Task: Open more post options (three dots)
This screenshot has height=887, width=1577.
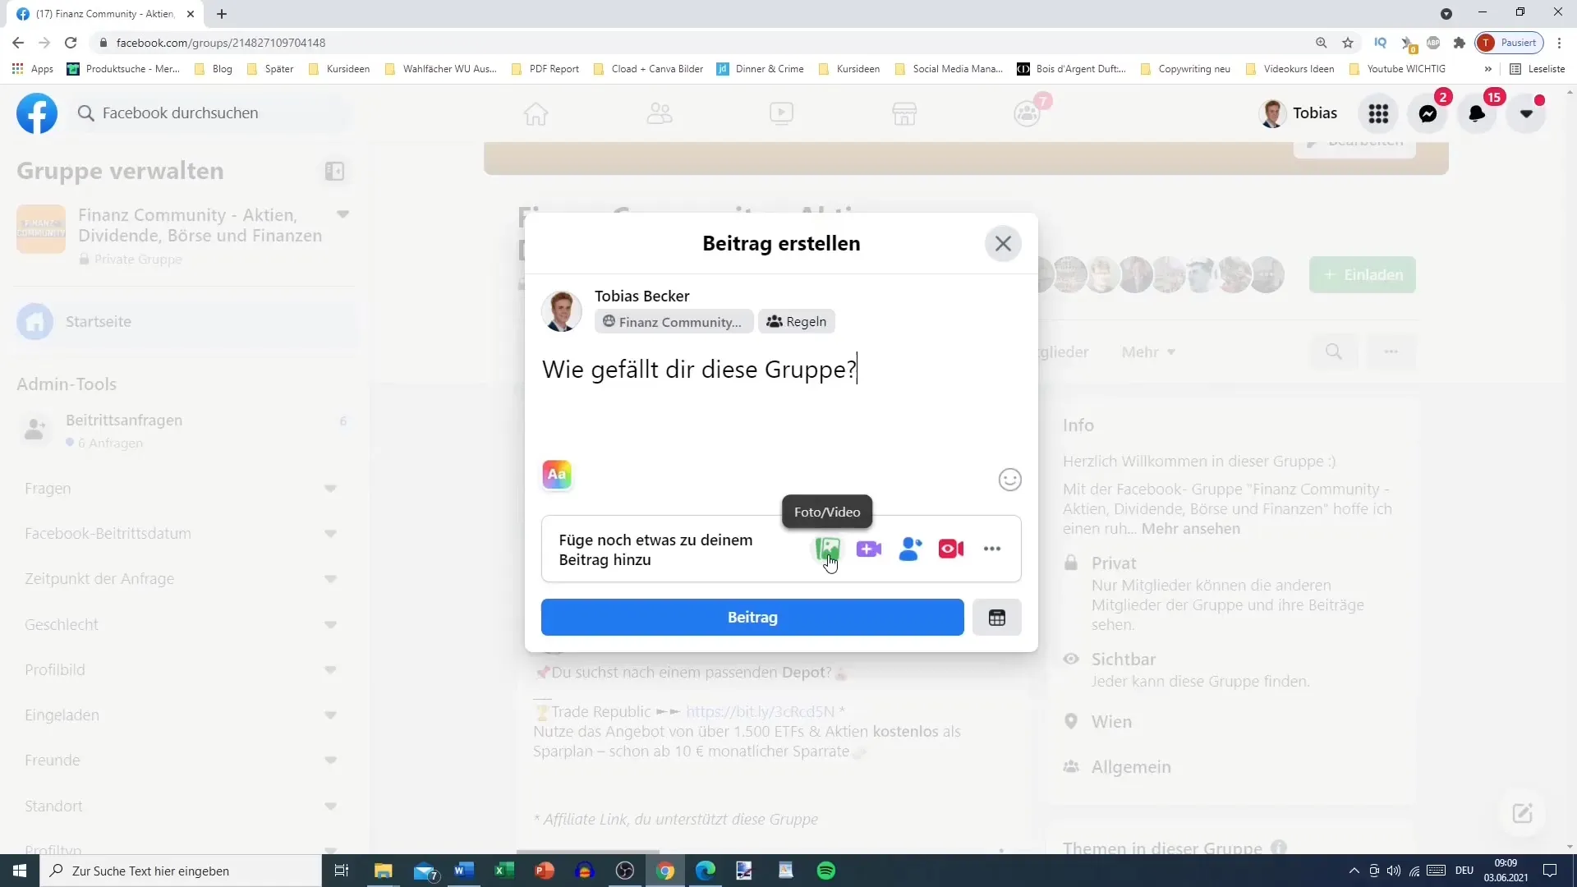Action: point(992,549)
